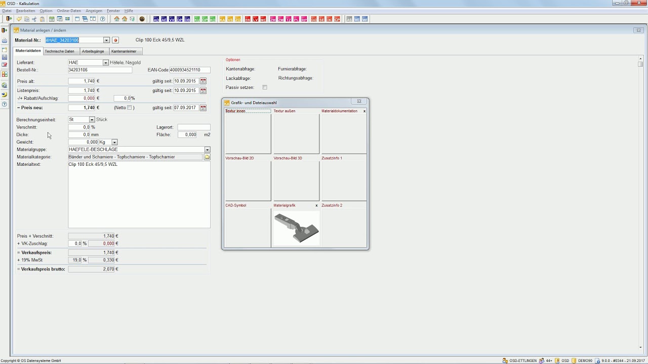Enable the Passiv setzen checkbox
This screenshot has width=648, height=364.
pyautogui.click(x=265, y=87)
